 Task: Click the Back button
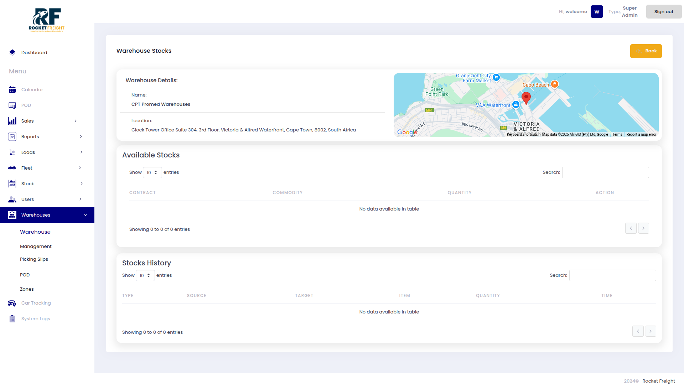646,51
